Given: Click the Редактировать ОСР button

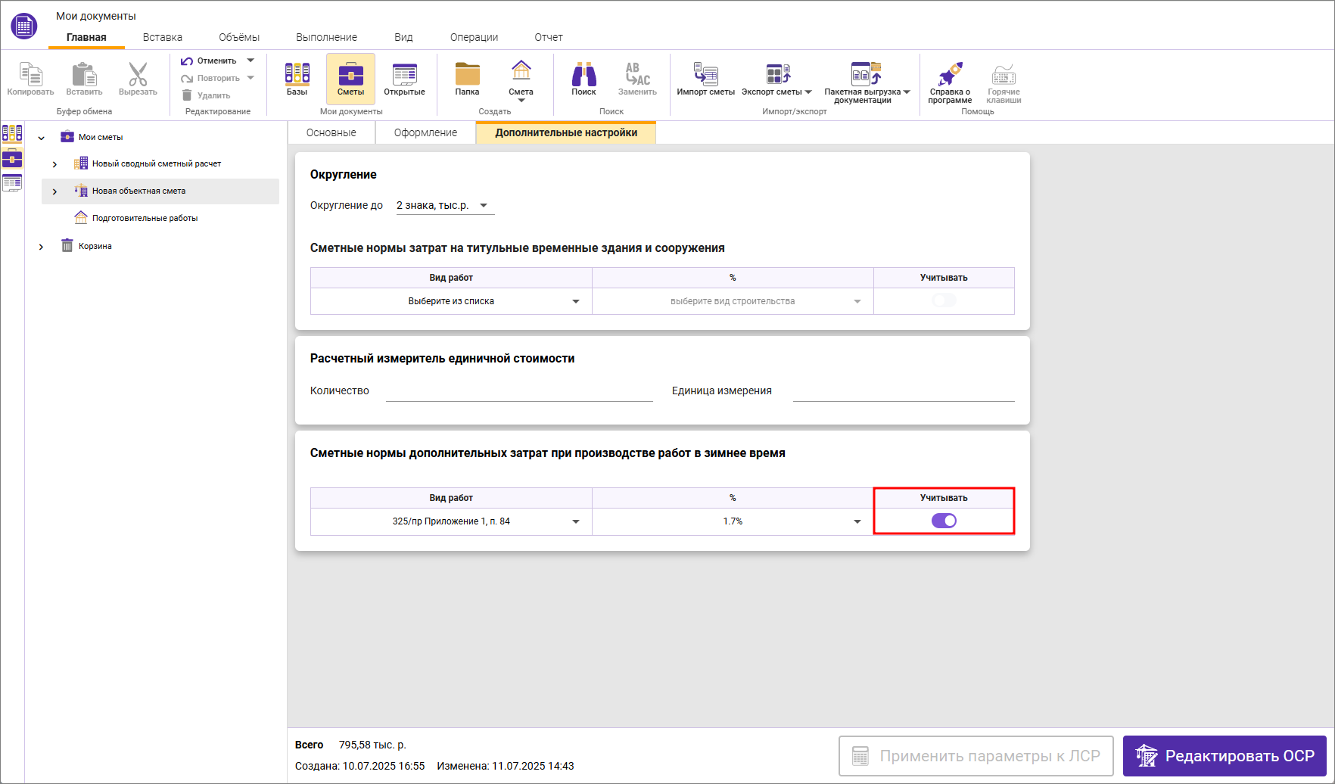Looking at the screenshot, I should click(1224, 756).
